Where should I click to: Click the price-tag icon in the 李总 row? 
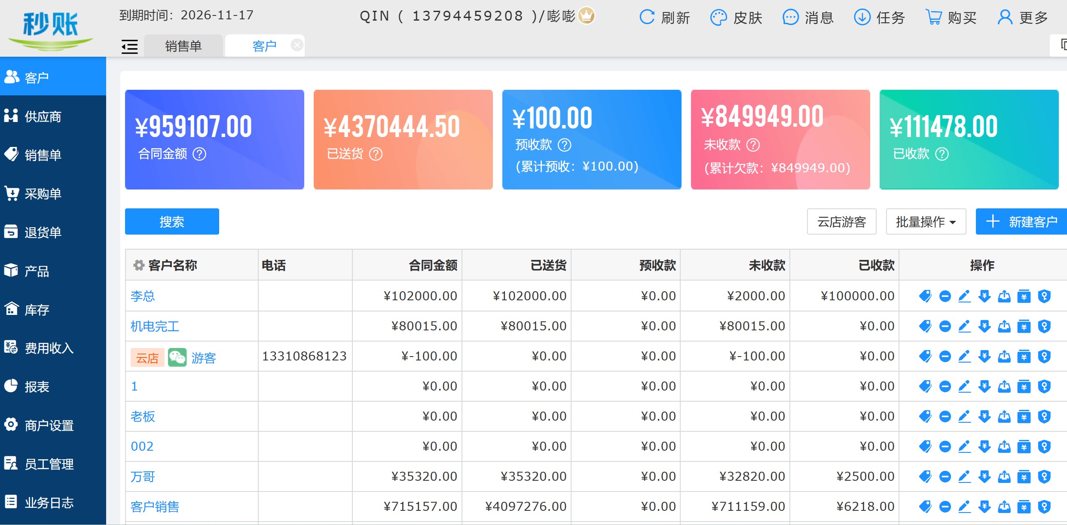click(x=925, y=296)
